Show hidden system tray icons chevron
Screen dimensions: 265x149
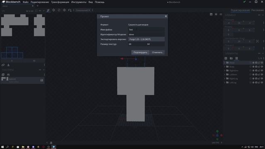[x=242, y=147]
